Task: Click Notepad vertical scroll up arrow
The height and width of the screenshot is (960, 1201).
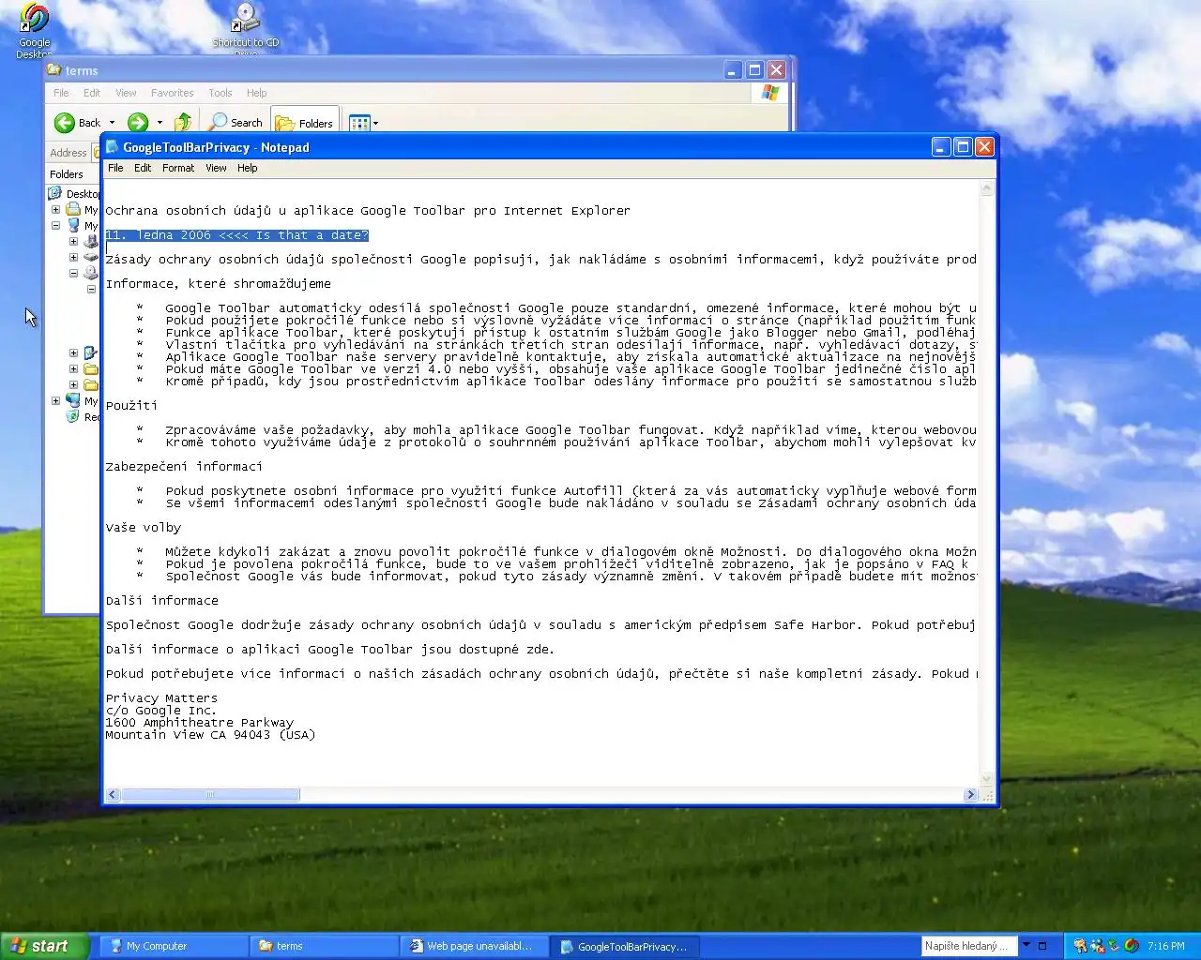Action: 986,188
